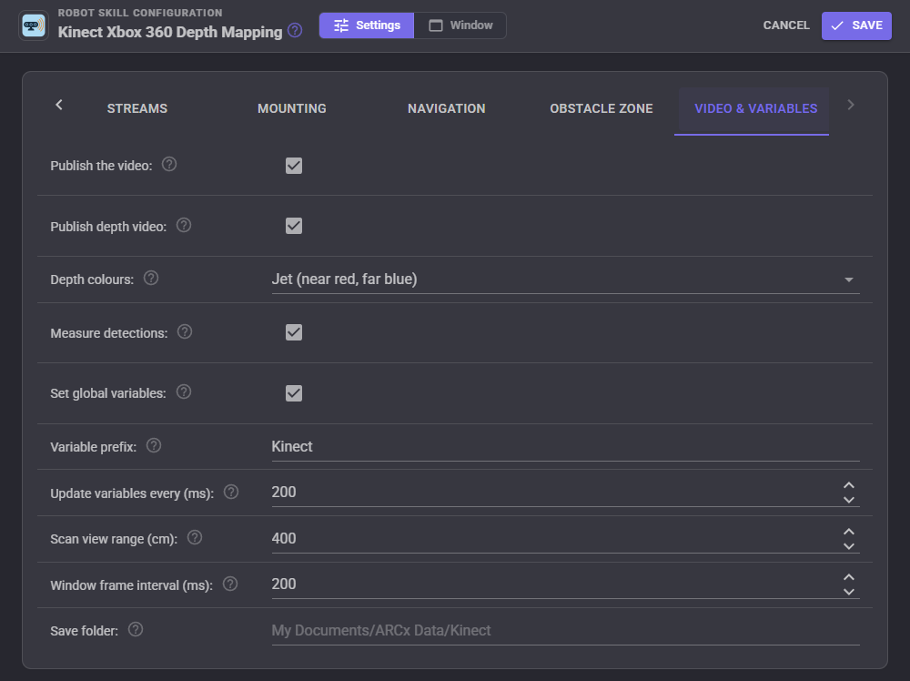Switch to the Navigation tab

tap(446, 108)
